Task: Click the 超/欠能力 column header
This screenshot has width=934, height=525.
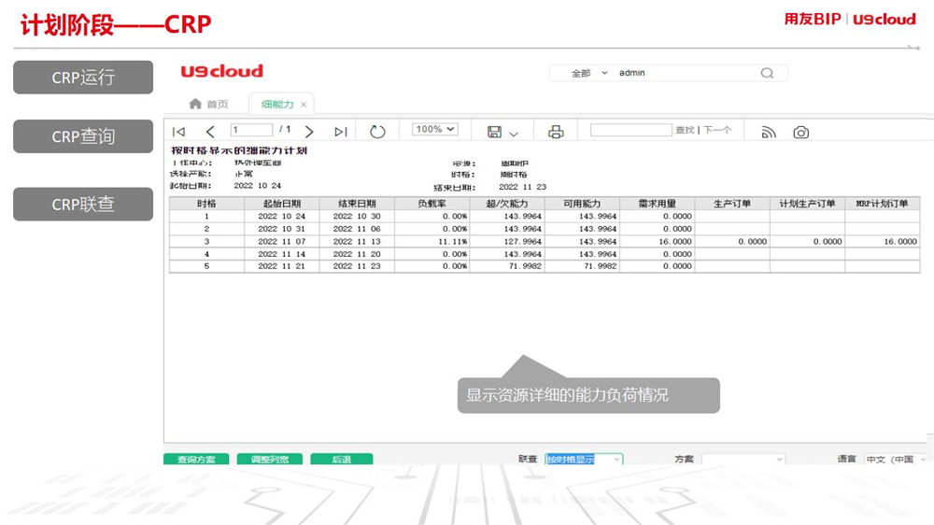Action: 507,204
